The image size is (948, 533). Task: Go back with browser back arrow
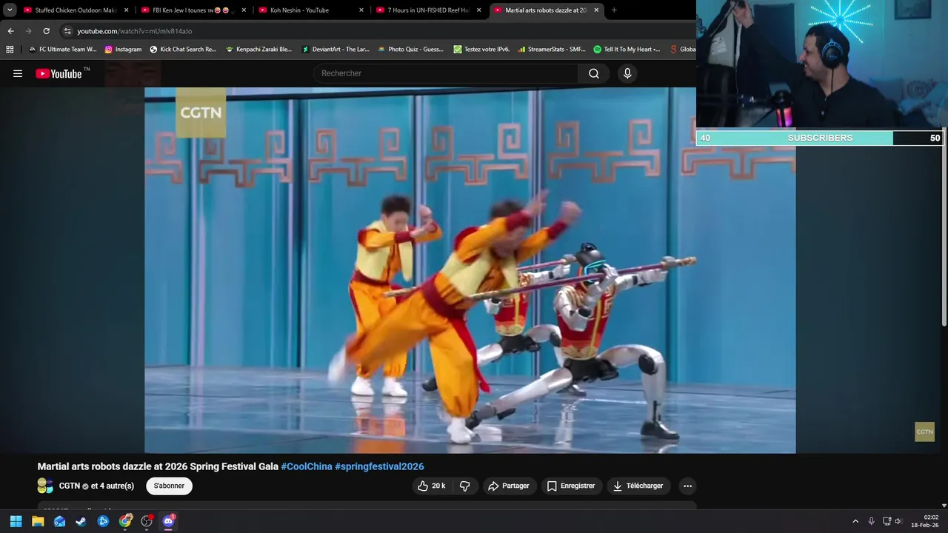(x=10, y=31)
